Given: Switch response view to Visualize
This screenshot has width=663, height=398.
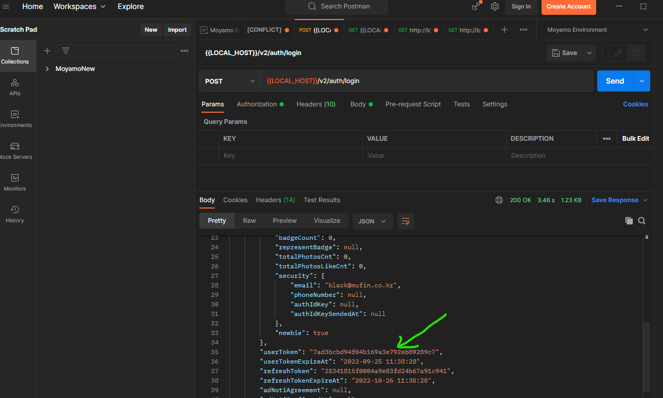Looking at the screenshot, I should [x=327, y=221].
